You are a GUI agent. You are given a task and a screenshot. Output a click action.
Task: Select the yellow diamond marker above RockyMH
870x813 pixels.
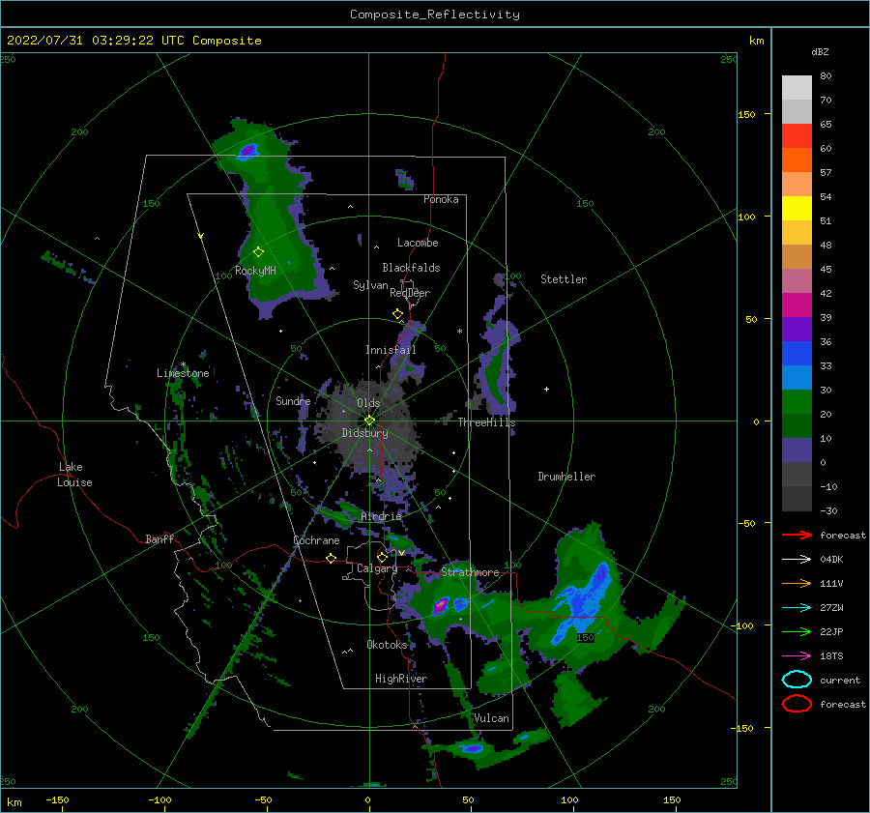pos(258,252)
